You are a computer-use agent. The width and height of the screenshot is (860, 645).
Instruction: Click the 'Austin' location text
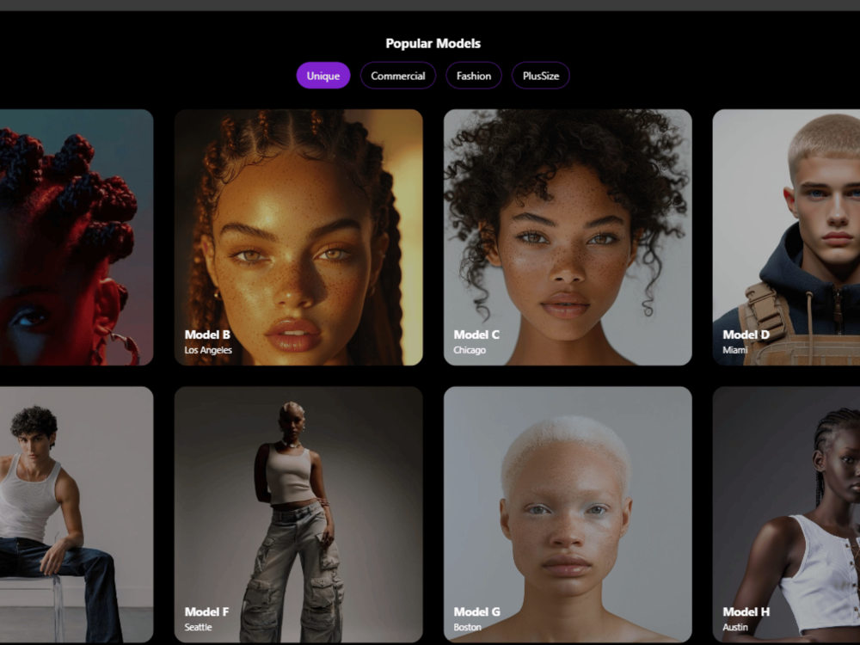pyautogui.click(x=735, y=627)
